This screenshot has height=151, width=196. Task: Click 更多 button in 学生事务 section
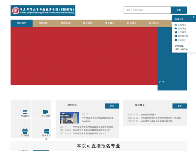(x=179, y=106)
